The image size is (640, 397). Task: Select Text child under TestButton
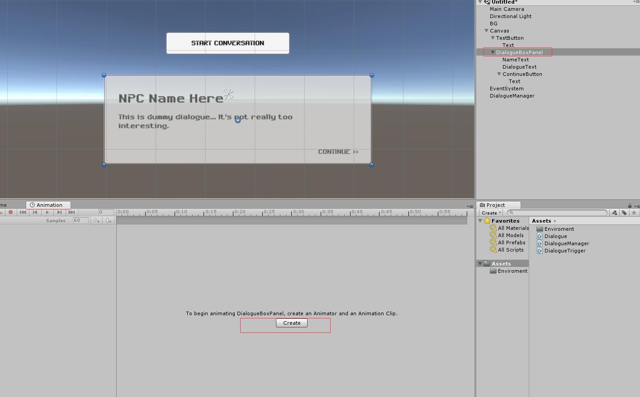tap(508, 45)
